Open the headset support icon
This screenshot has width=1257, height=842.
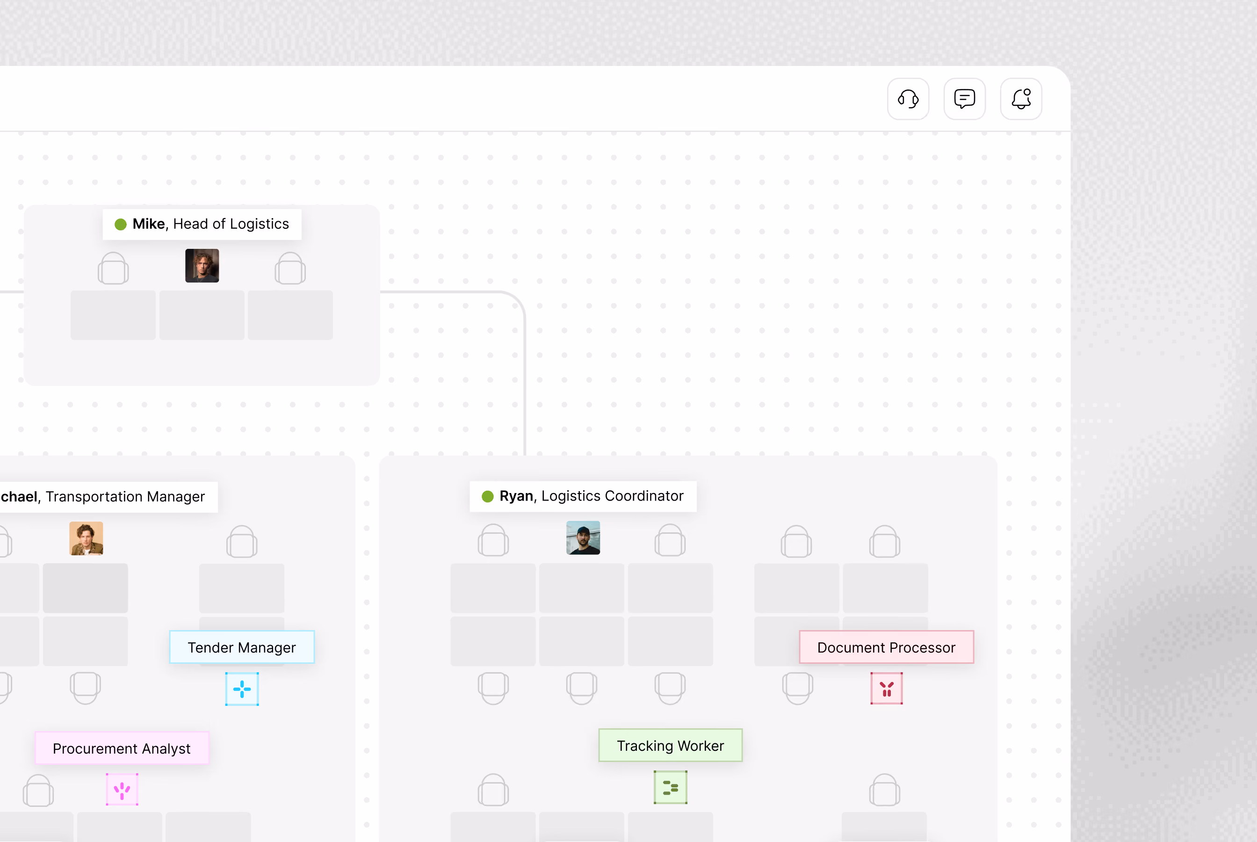[908, 99]
